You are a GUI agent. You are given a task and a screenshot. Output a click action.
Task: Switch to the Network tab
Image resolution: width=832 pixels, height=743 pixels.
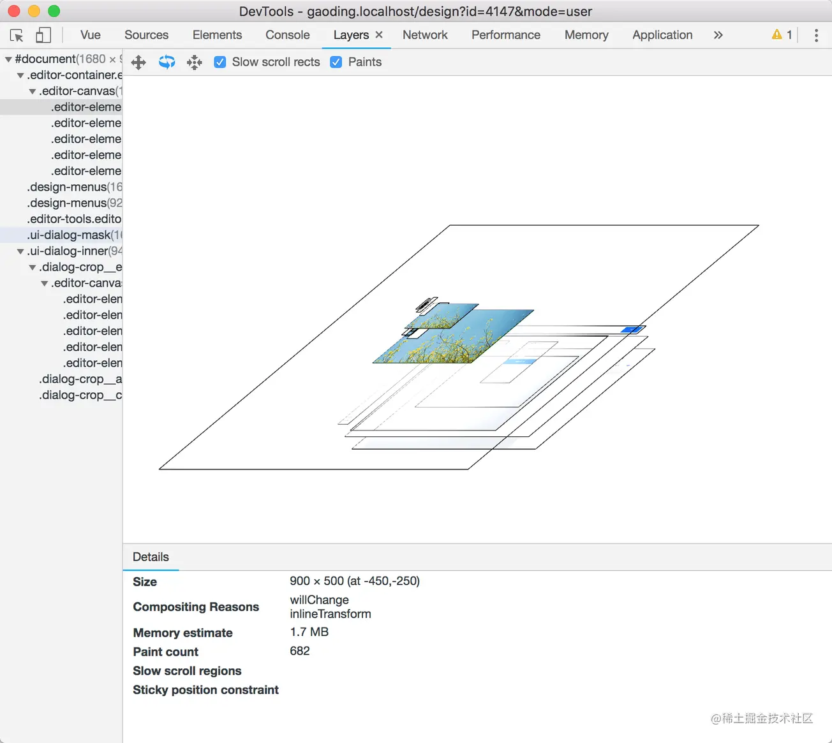click(425, 35)
